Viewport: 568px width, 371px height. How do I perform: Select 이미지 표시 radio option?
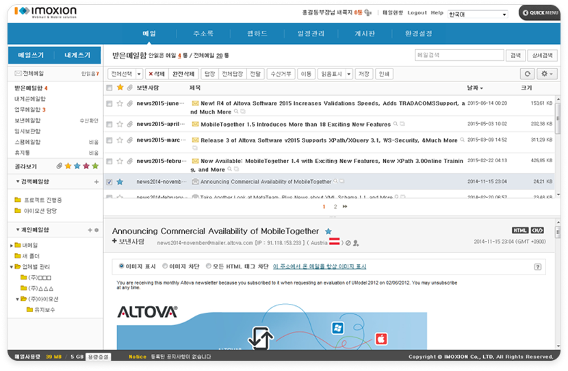(122, 266)
